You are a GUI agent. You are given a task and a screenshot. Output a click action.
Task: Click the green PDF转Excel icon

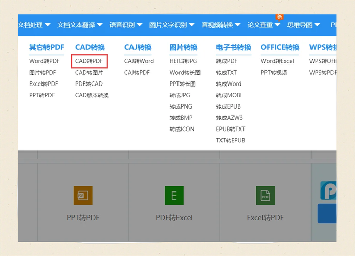tap(174, 195)
